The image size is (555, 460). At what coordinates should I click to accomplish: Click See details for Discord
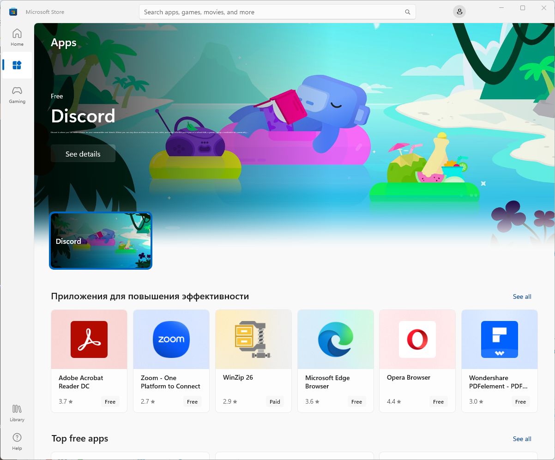[x=83, y=154]
